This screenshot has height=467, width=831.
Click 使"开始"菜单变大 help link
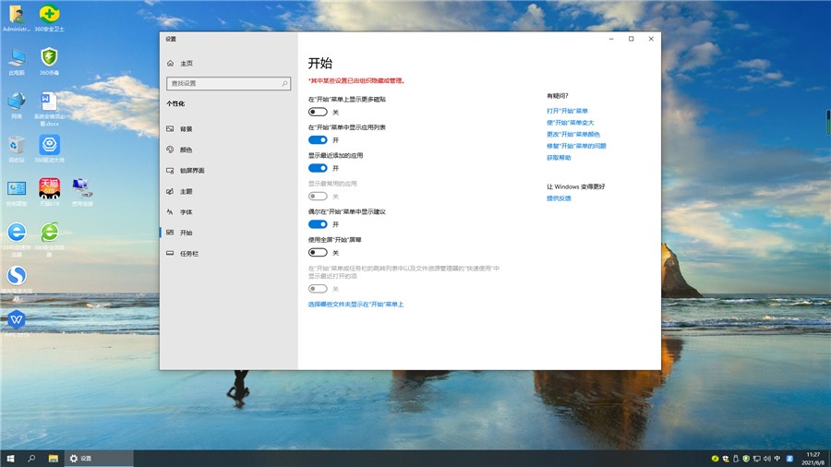pos(571,123)
